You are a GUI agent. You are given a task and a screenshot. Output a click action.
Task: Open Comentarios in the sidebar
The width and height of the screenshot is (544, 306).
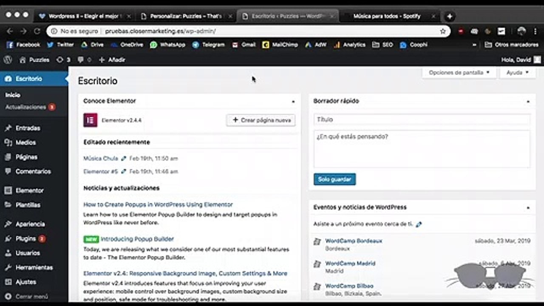[34, 171]
